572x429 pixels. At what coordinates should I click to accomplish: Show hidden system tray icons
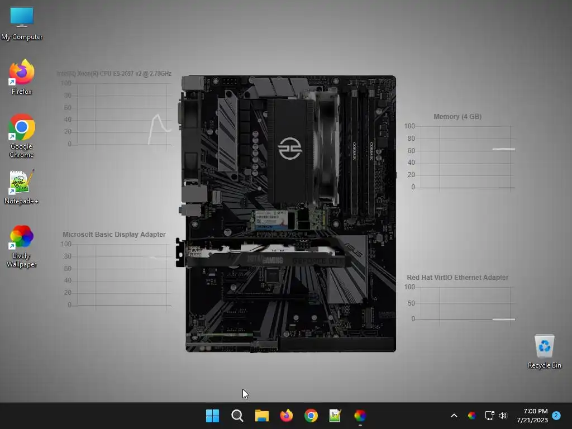coord(454,416)
